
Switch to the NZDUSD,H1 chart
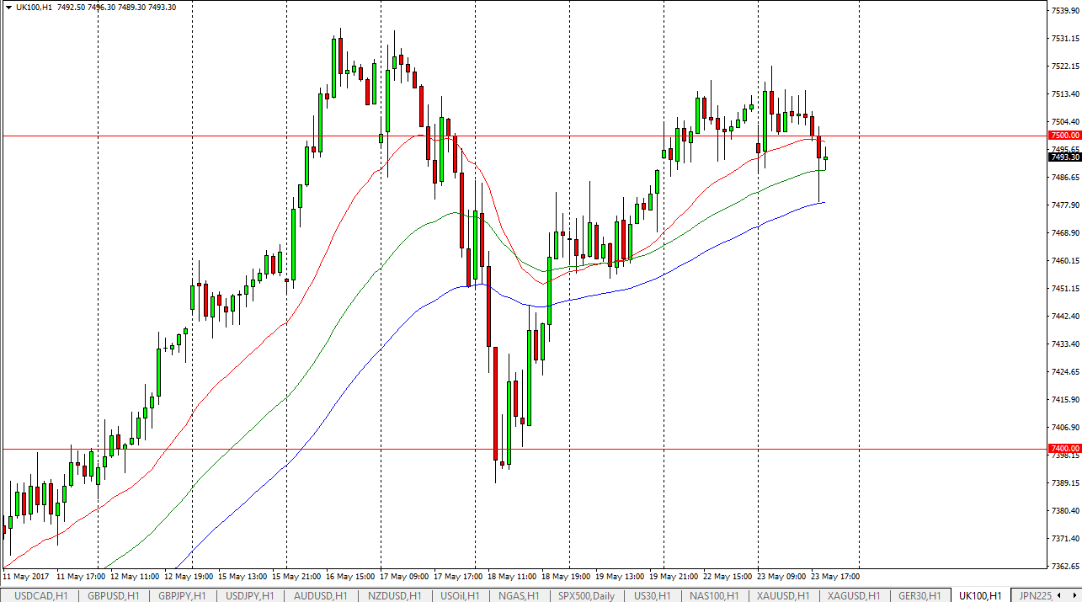[393, 595]
